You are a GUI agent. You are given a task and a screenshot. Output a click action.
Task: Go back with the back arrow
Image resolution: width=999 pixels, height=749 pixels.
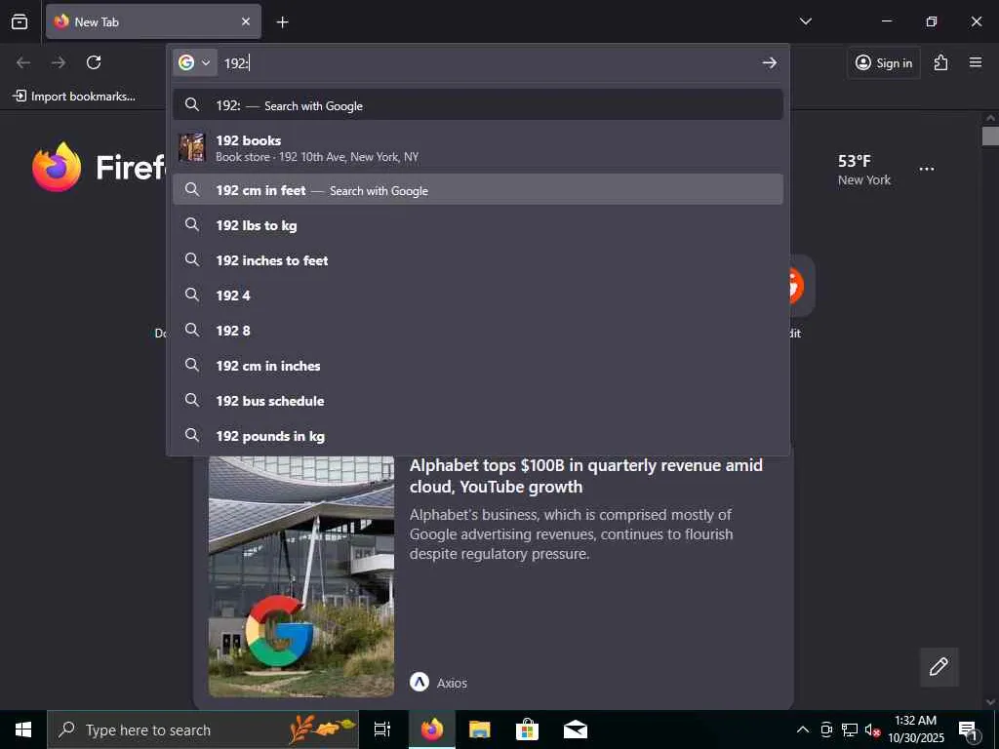[x=23, y=62]
